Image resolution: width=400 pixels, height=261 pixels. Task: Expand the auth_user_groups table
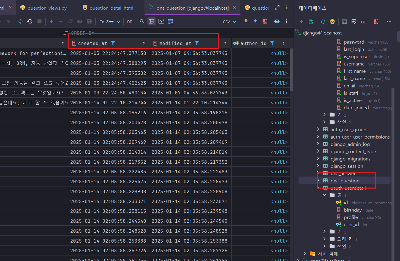[x=318, y=129]
